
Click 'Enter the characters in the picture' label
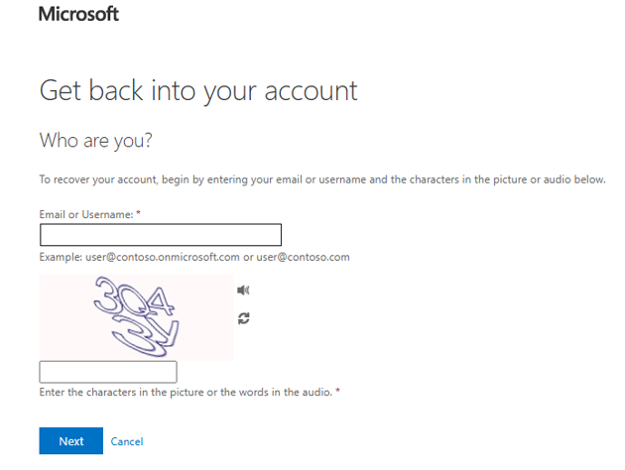tap(186, 392)
